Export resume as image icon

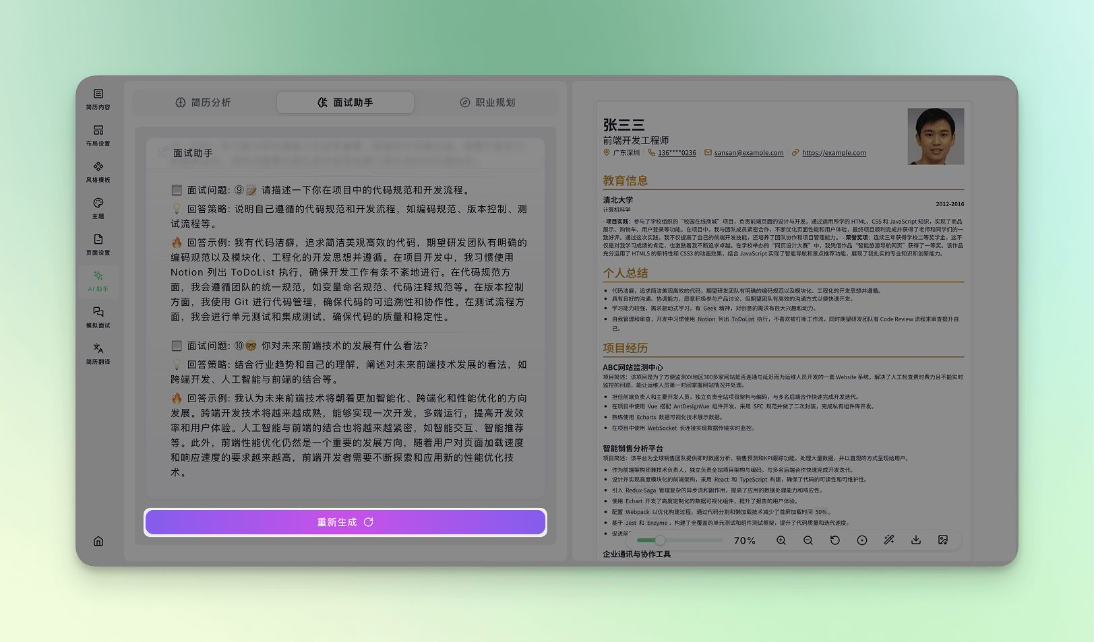943,540
